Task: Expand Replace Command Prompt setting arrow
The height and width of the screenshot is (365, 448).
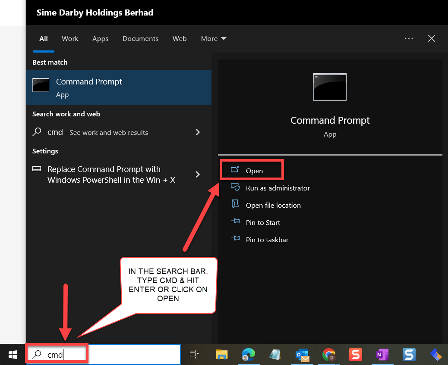Action: 198,174
